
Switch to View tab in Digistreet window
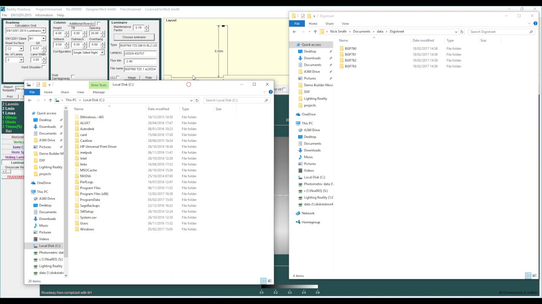coord(345,24)
